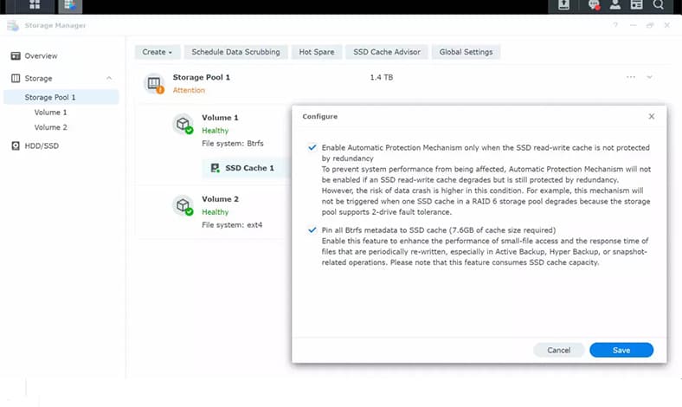Viewport: 682px width, 407px height.
Task: Open the DSM main menu grid icon
Action: [x=35, y=5]
